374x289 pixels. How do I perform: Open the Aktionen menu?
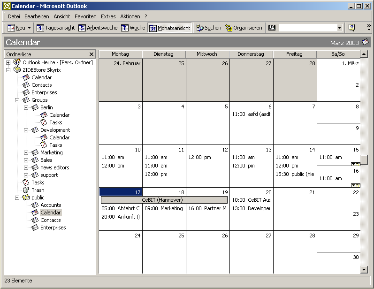point(130,16)
